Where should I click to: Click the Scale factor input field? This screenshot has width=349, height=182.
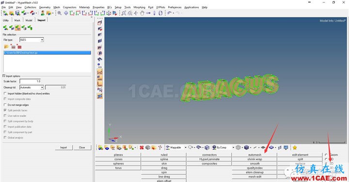tap(30, 82)
